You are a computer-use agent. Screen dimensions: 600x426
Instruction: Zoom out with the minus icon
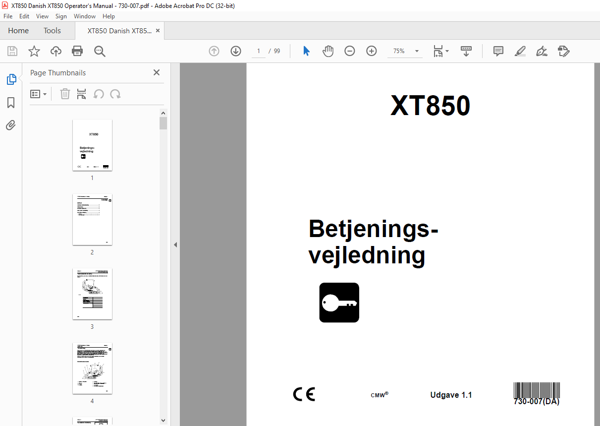point(350,51)
